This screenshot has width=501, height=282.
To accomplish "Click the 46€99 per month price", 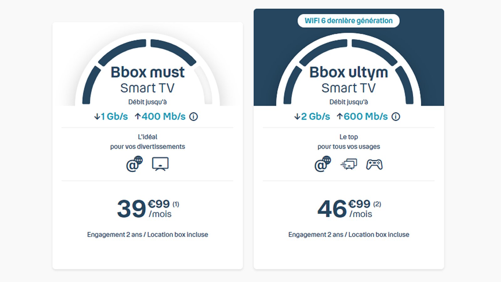I will (x=345, y=209).
